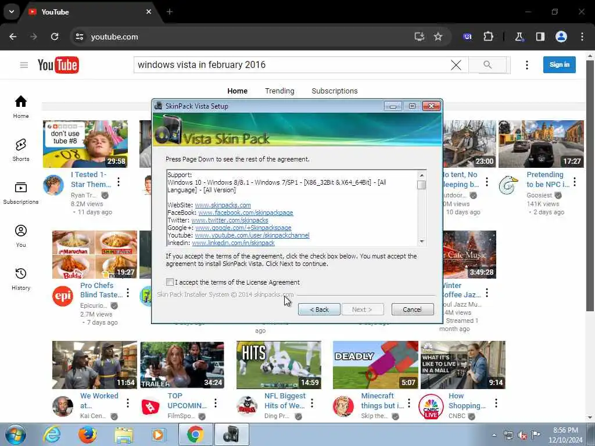
Task: Open Windows Media Player from taskbar
Action: 159,434
